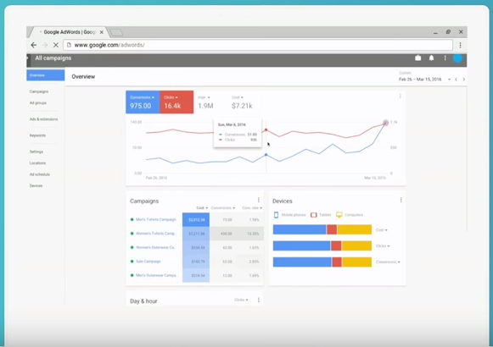
Task: Click yellow computers segment of Clicks bar
Action: pos(356,245)
